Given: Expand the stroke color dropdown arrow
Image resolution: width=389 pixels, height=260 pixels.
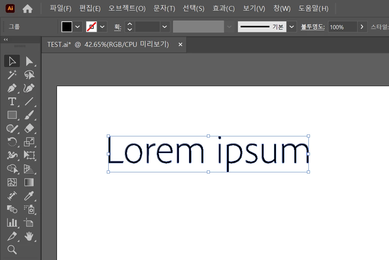Looking at the screenshot, I should point(102,27).
